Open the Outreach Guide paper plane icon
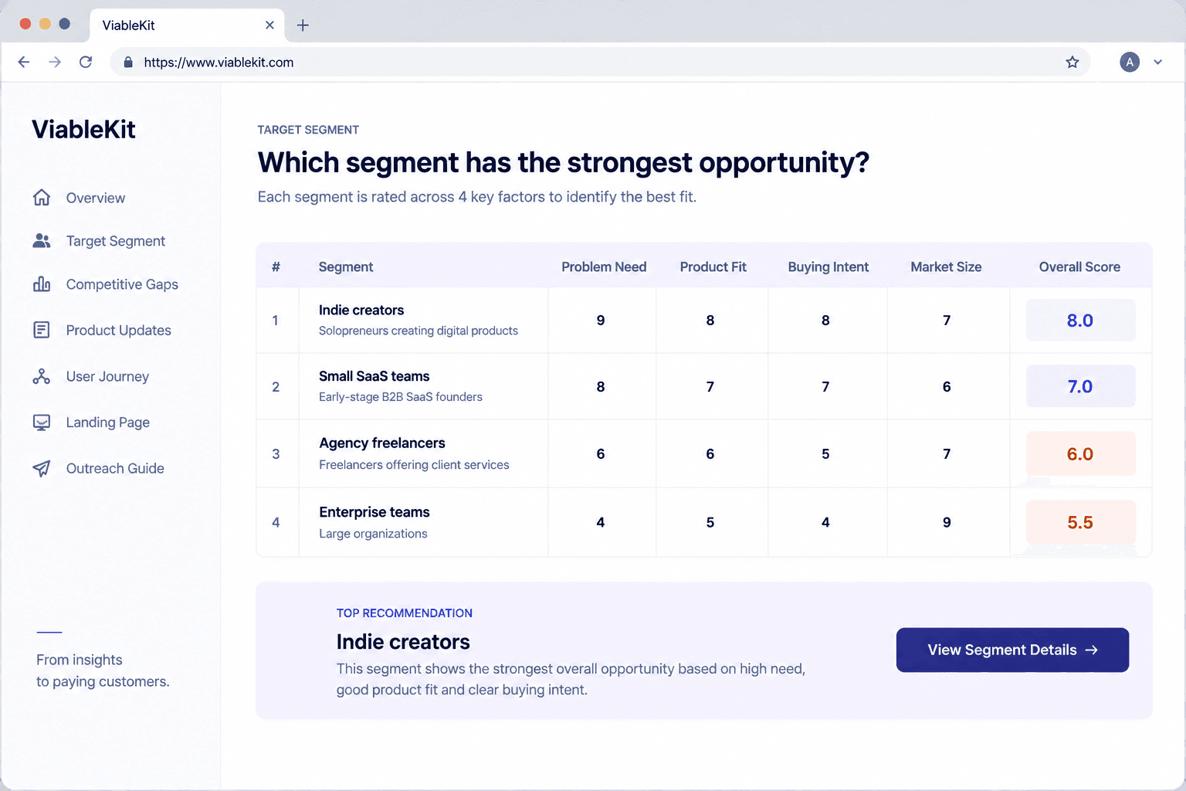This screenshot has width=1186, height=791. coord(42,468)
